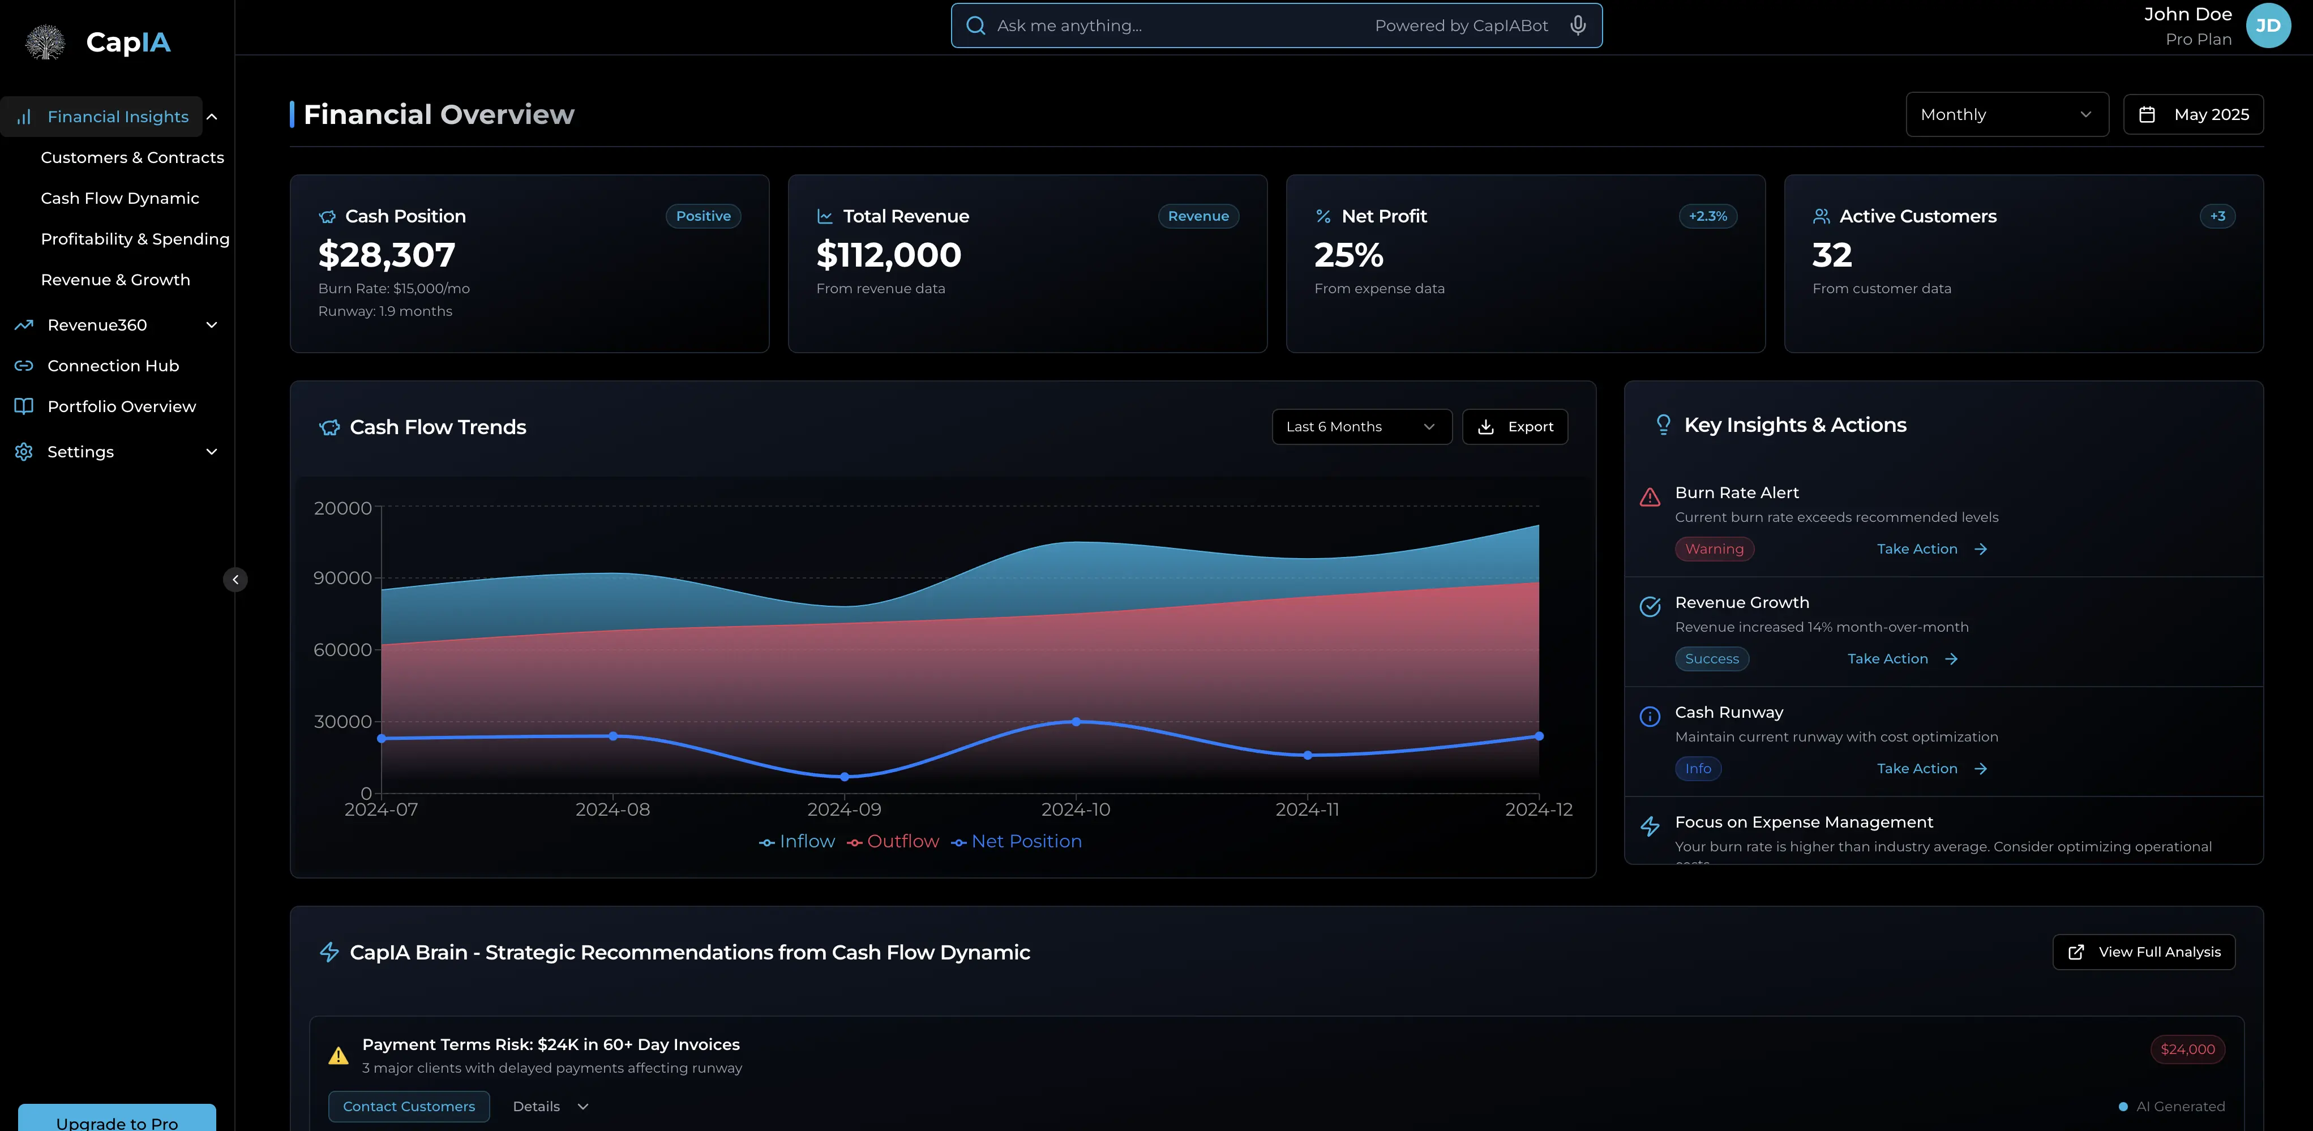Image resolution: width=2313 pixels, height=1131 pixels.
Task: Take Action on Cash Runway
Action: pyautogui.click(x=1931, y=768)
